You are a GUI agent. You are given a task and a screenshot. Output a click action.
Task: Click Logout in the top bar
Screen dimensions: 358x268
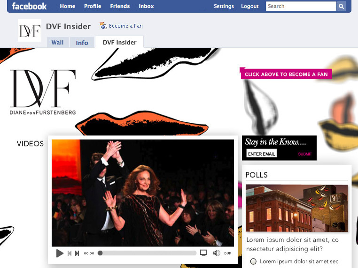pyautogui.click(x=250, y=6)
